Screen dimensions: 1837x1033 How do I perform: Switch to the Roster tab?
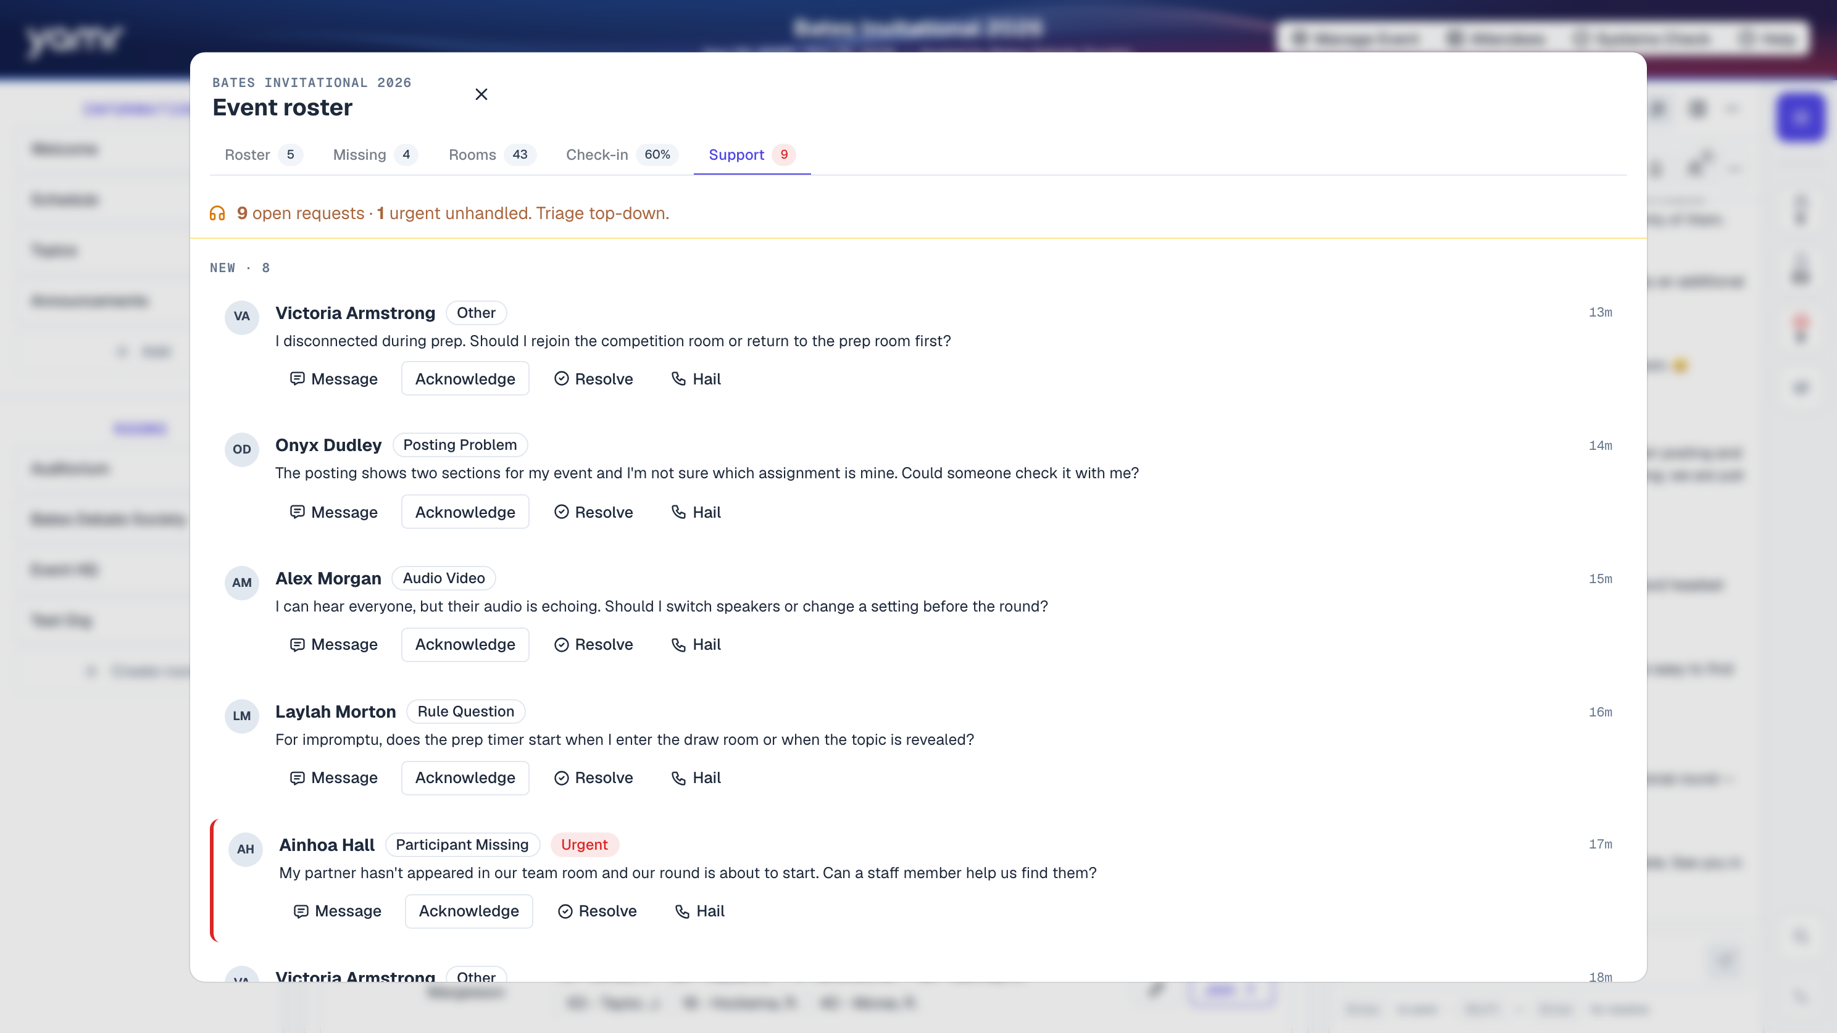(263, 155)
